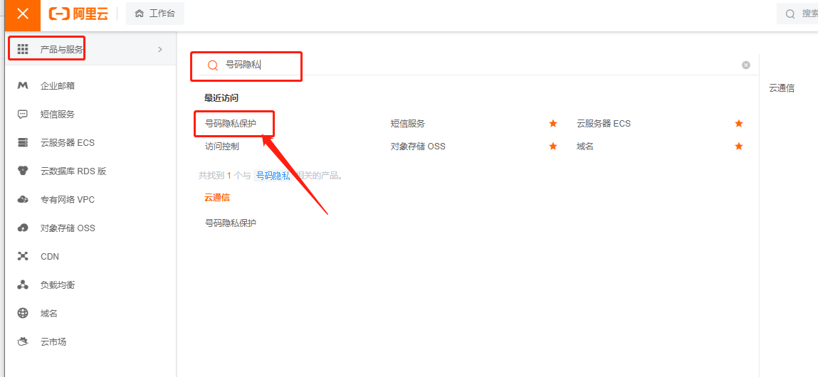818x377 pixels.
Task: Open 云服务器 ECS in recent visits list
Action: tap(604, 124)
